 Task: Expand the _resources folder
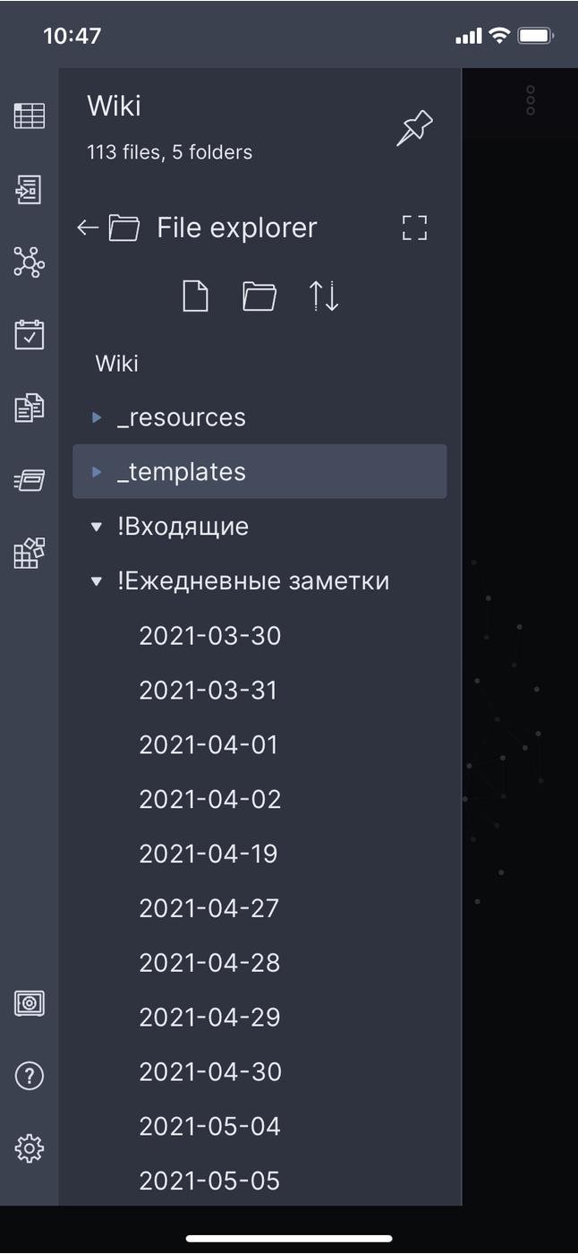tap(98, 417)
